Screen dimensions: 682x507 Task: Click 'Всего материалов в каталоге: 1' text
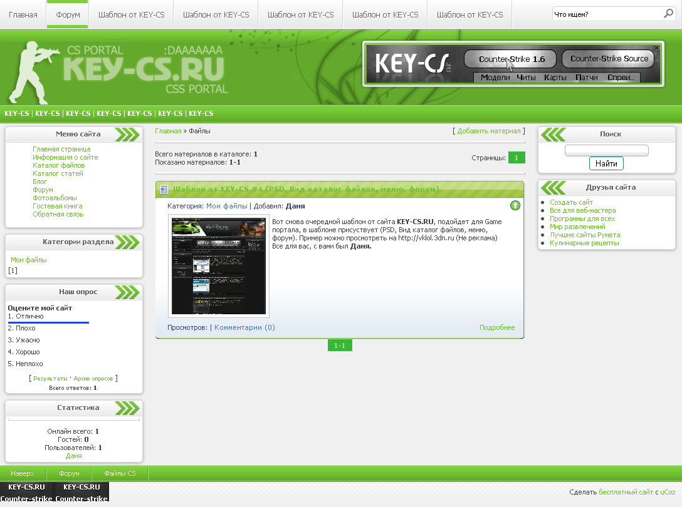pos(206,154)
